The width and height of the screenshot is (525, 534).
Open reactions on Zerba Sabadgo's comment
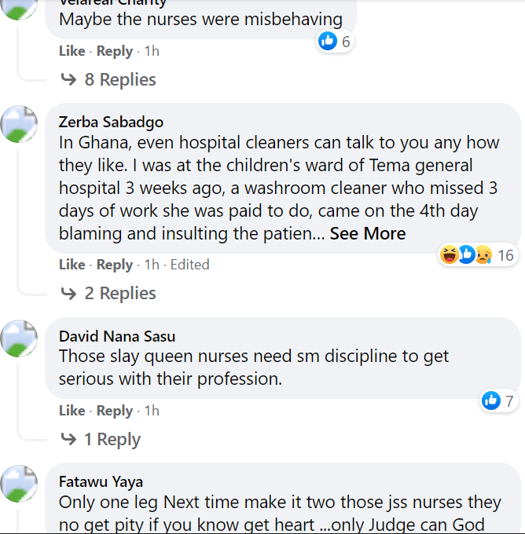point(476,255)
